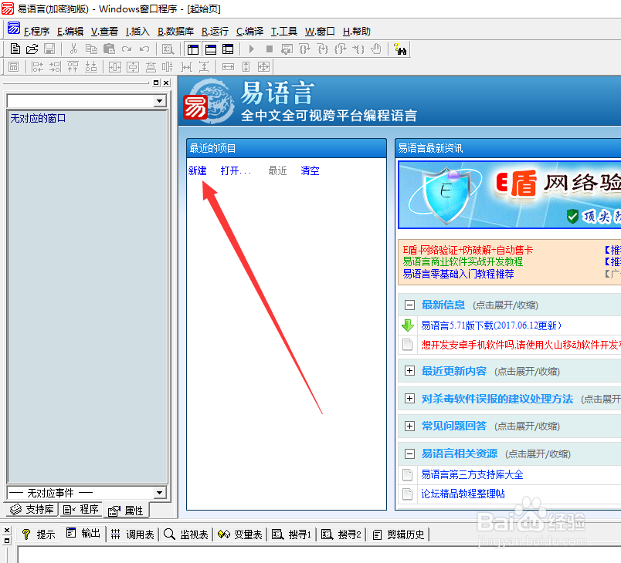Click the 最近 label in recent projects

tap(277, 170)
